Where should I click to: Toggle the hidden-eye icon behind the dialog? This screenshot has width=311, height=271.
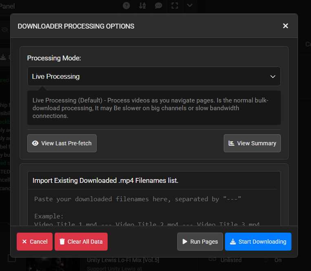pos(5,30)
